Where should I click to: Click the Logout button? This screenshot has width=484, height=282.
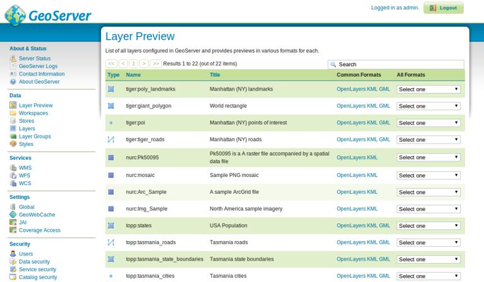(x=444, y=8)
